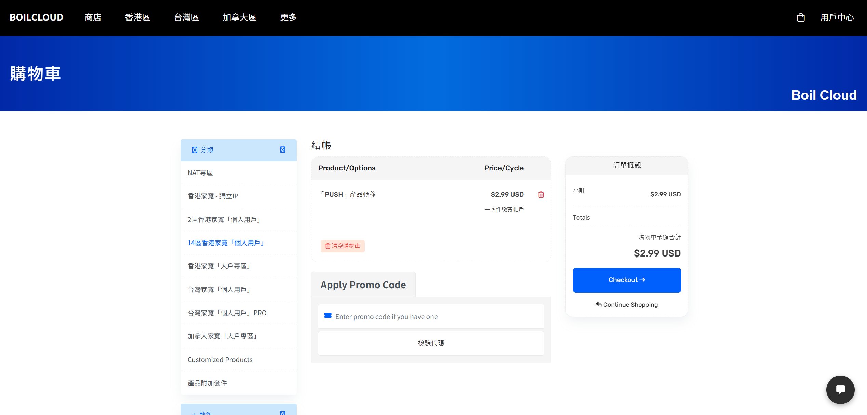Open 用戶中心 user center
Image resolution: width=867 pixels, height=415 pixels.
pyautogui.click(x=837, y=17)
